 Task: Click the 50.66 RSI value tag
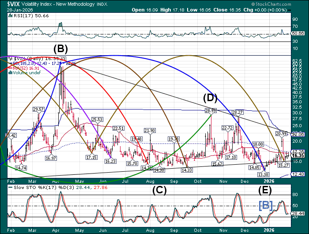[298, 33]
